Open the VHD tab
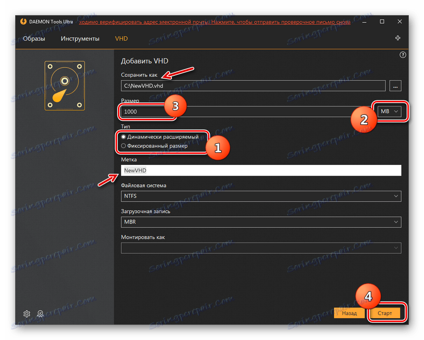Viewport: 424px width, 340px height. tap(121, 39)
